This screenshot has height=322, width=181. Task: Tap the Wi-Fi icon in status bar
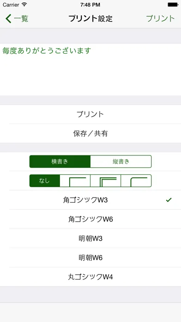[x=24, y=5]
